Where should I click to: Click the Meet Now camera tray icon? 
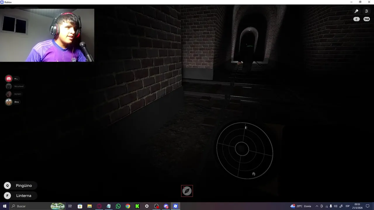322,206
